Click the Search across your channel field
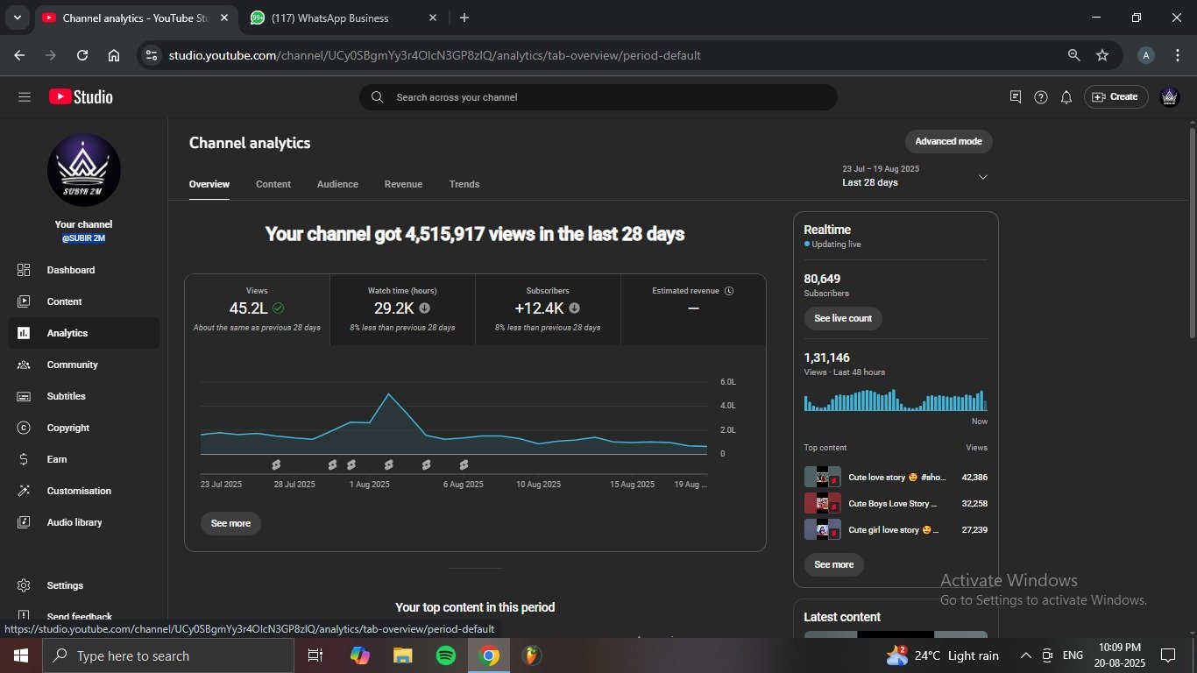Viewport: 1197px width, 673px height. pyautogui.click(x=598, y=97)
